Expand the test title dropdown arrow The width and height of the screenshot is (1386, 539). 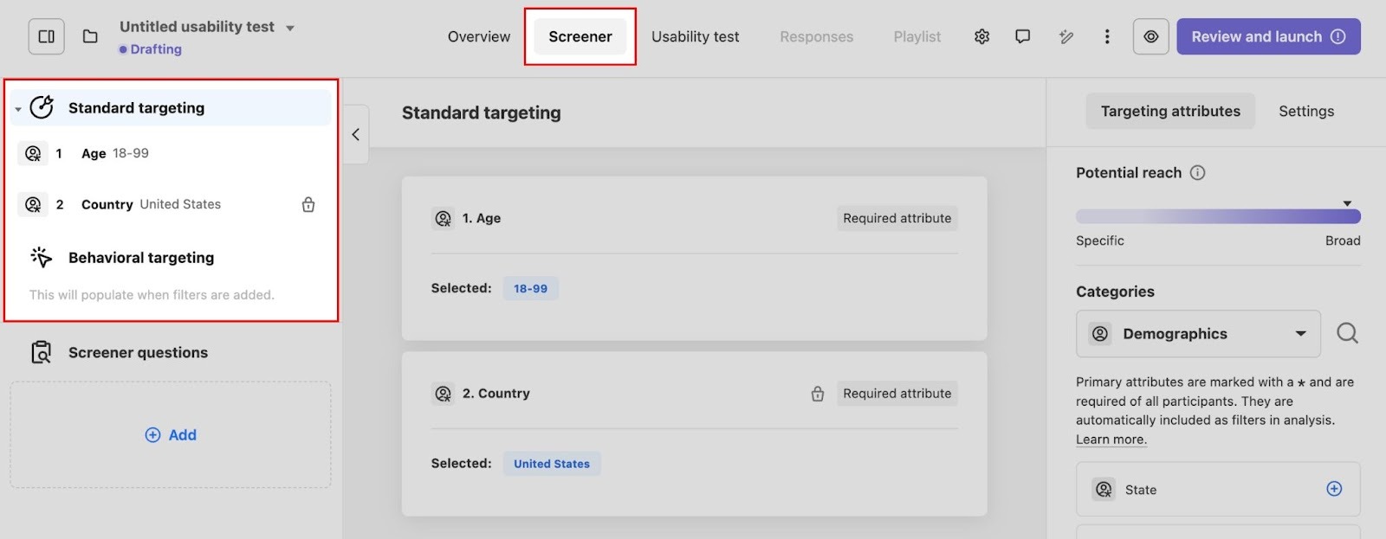point(290,28)
